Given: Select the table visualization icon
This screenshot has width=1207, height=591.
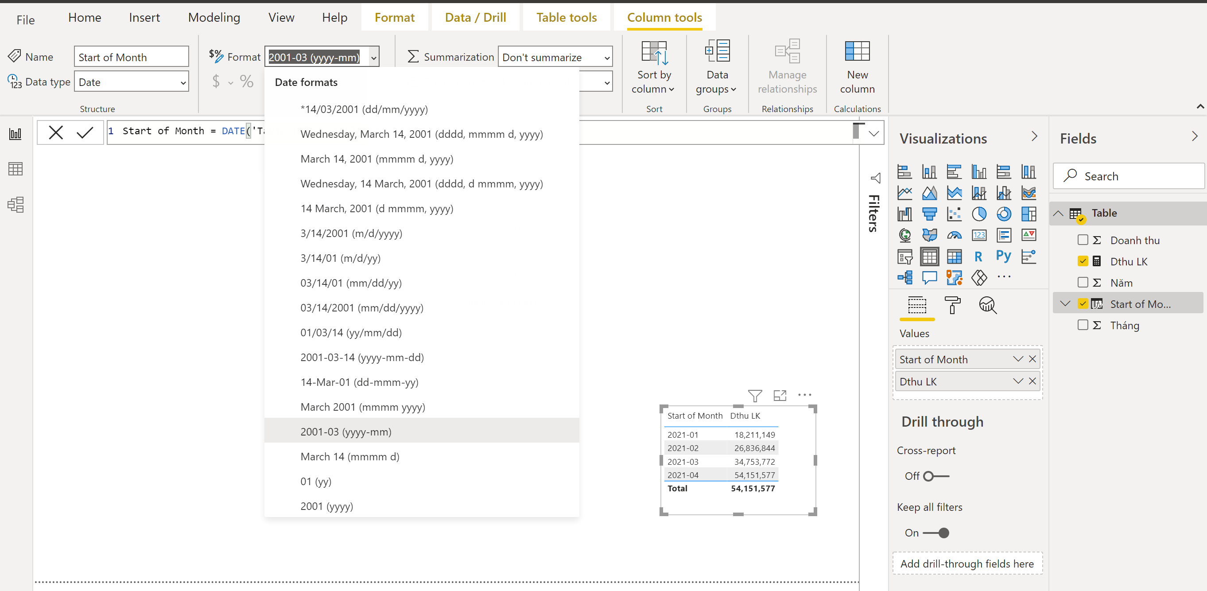Looking at the screenshot, I should point(929,257).
